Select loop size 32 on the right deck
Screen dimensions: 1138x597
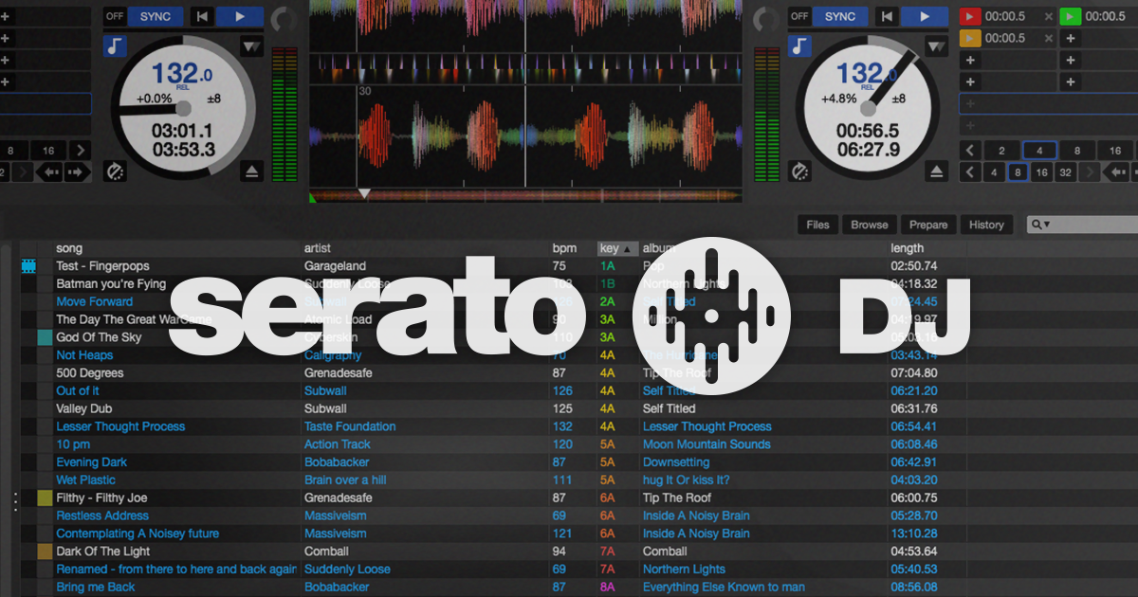[1066, 172]
